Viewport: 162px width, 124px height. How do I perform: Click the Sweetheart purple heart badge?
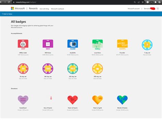tap(23, 100)
